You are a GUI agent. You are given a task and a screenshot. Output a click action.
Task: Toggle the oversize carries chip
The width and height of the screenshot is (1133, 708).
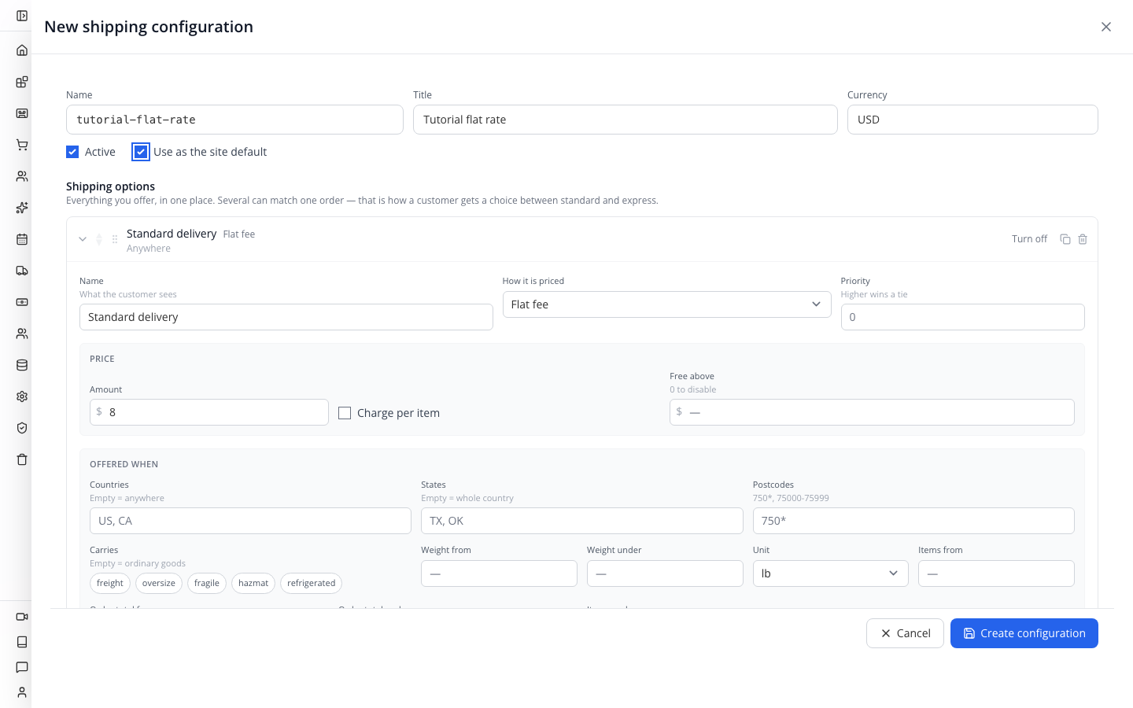tap(159, 583)
